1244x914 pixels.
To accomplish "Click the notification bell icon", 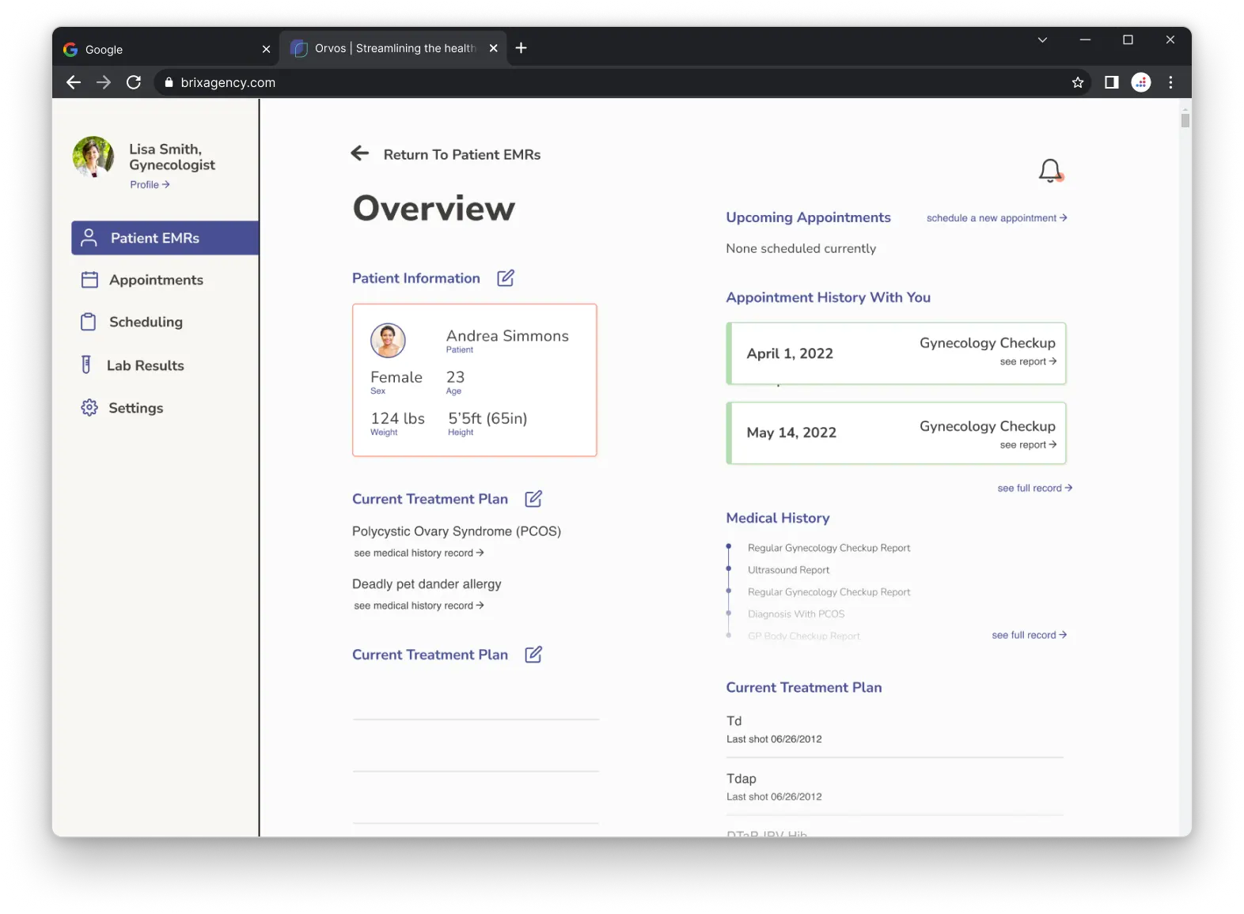I will (x=1050, y=170).
